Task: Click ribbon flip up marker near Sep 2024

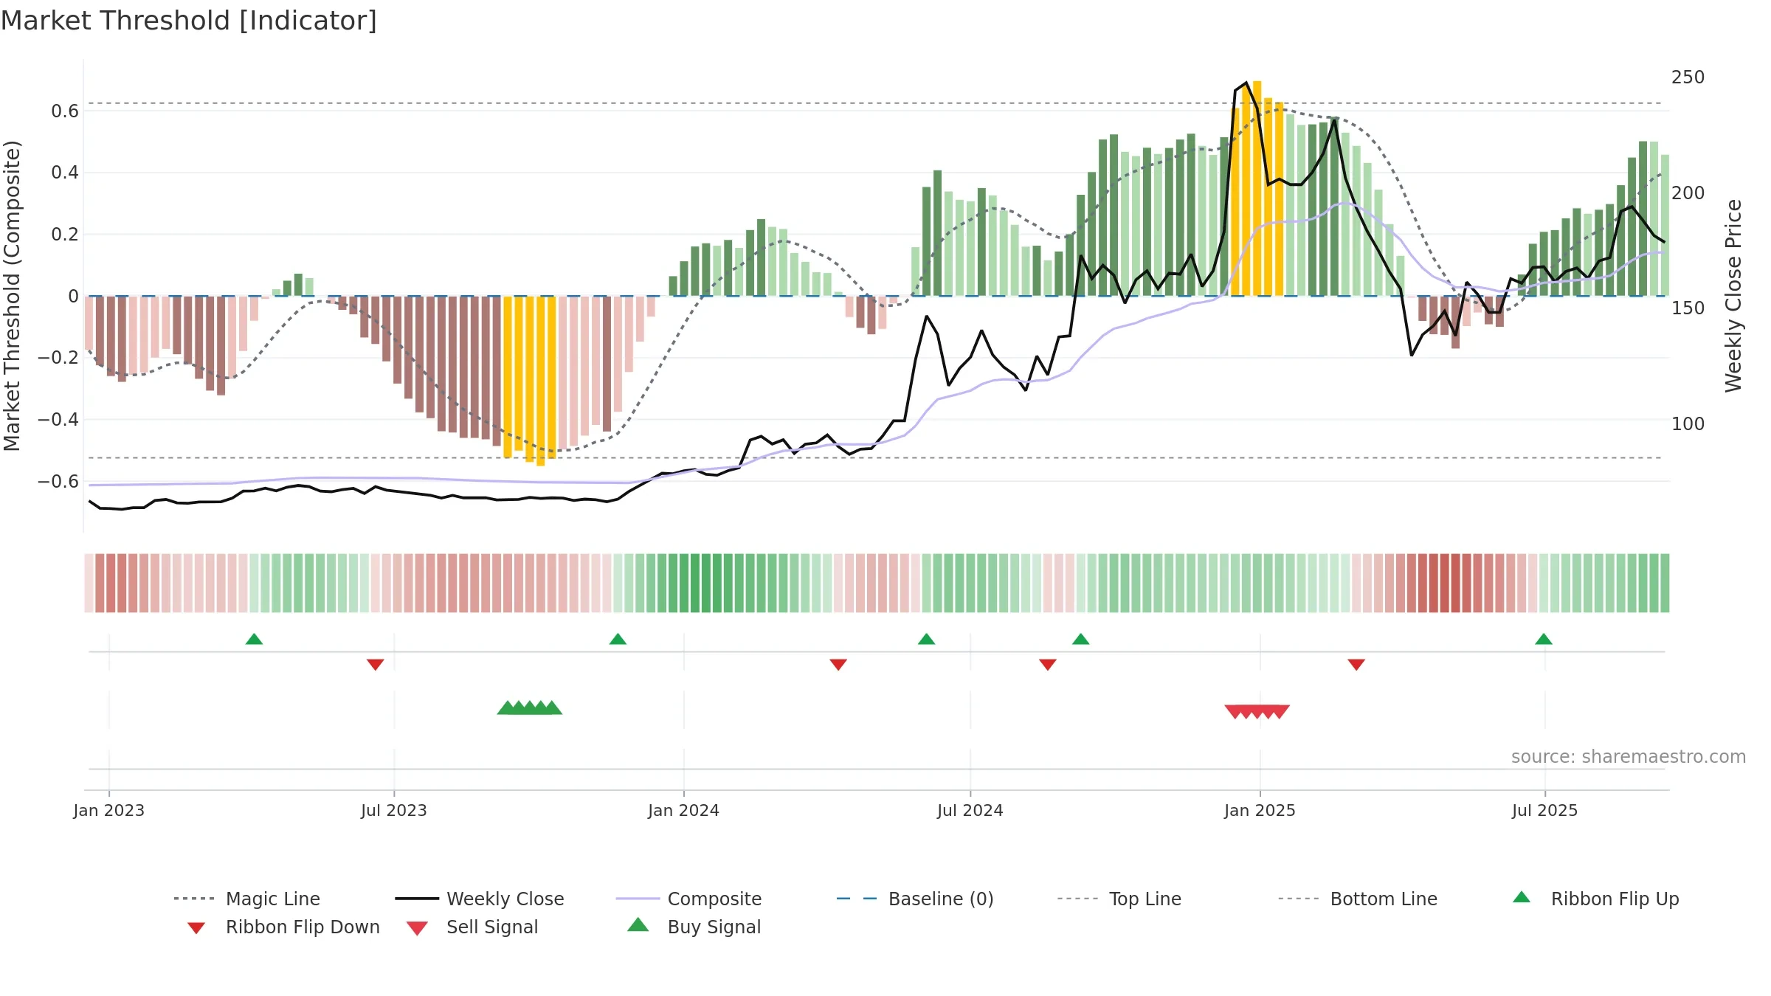Action: 1081,639
